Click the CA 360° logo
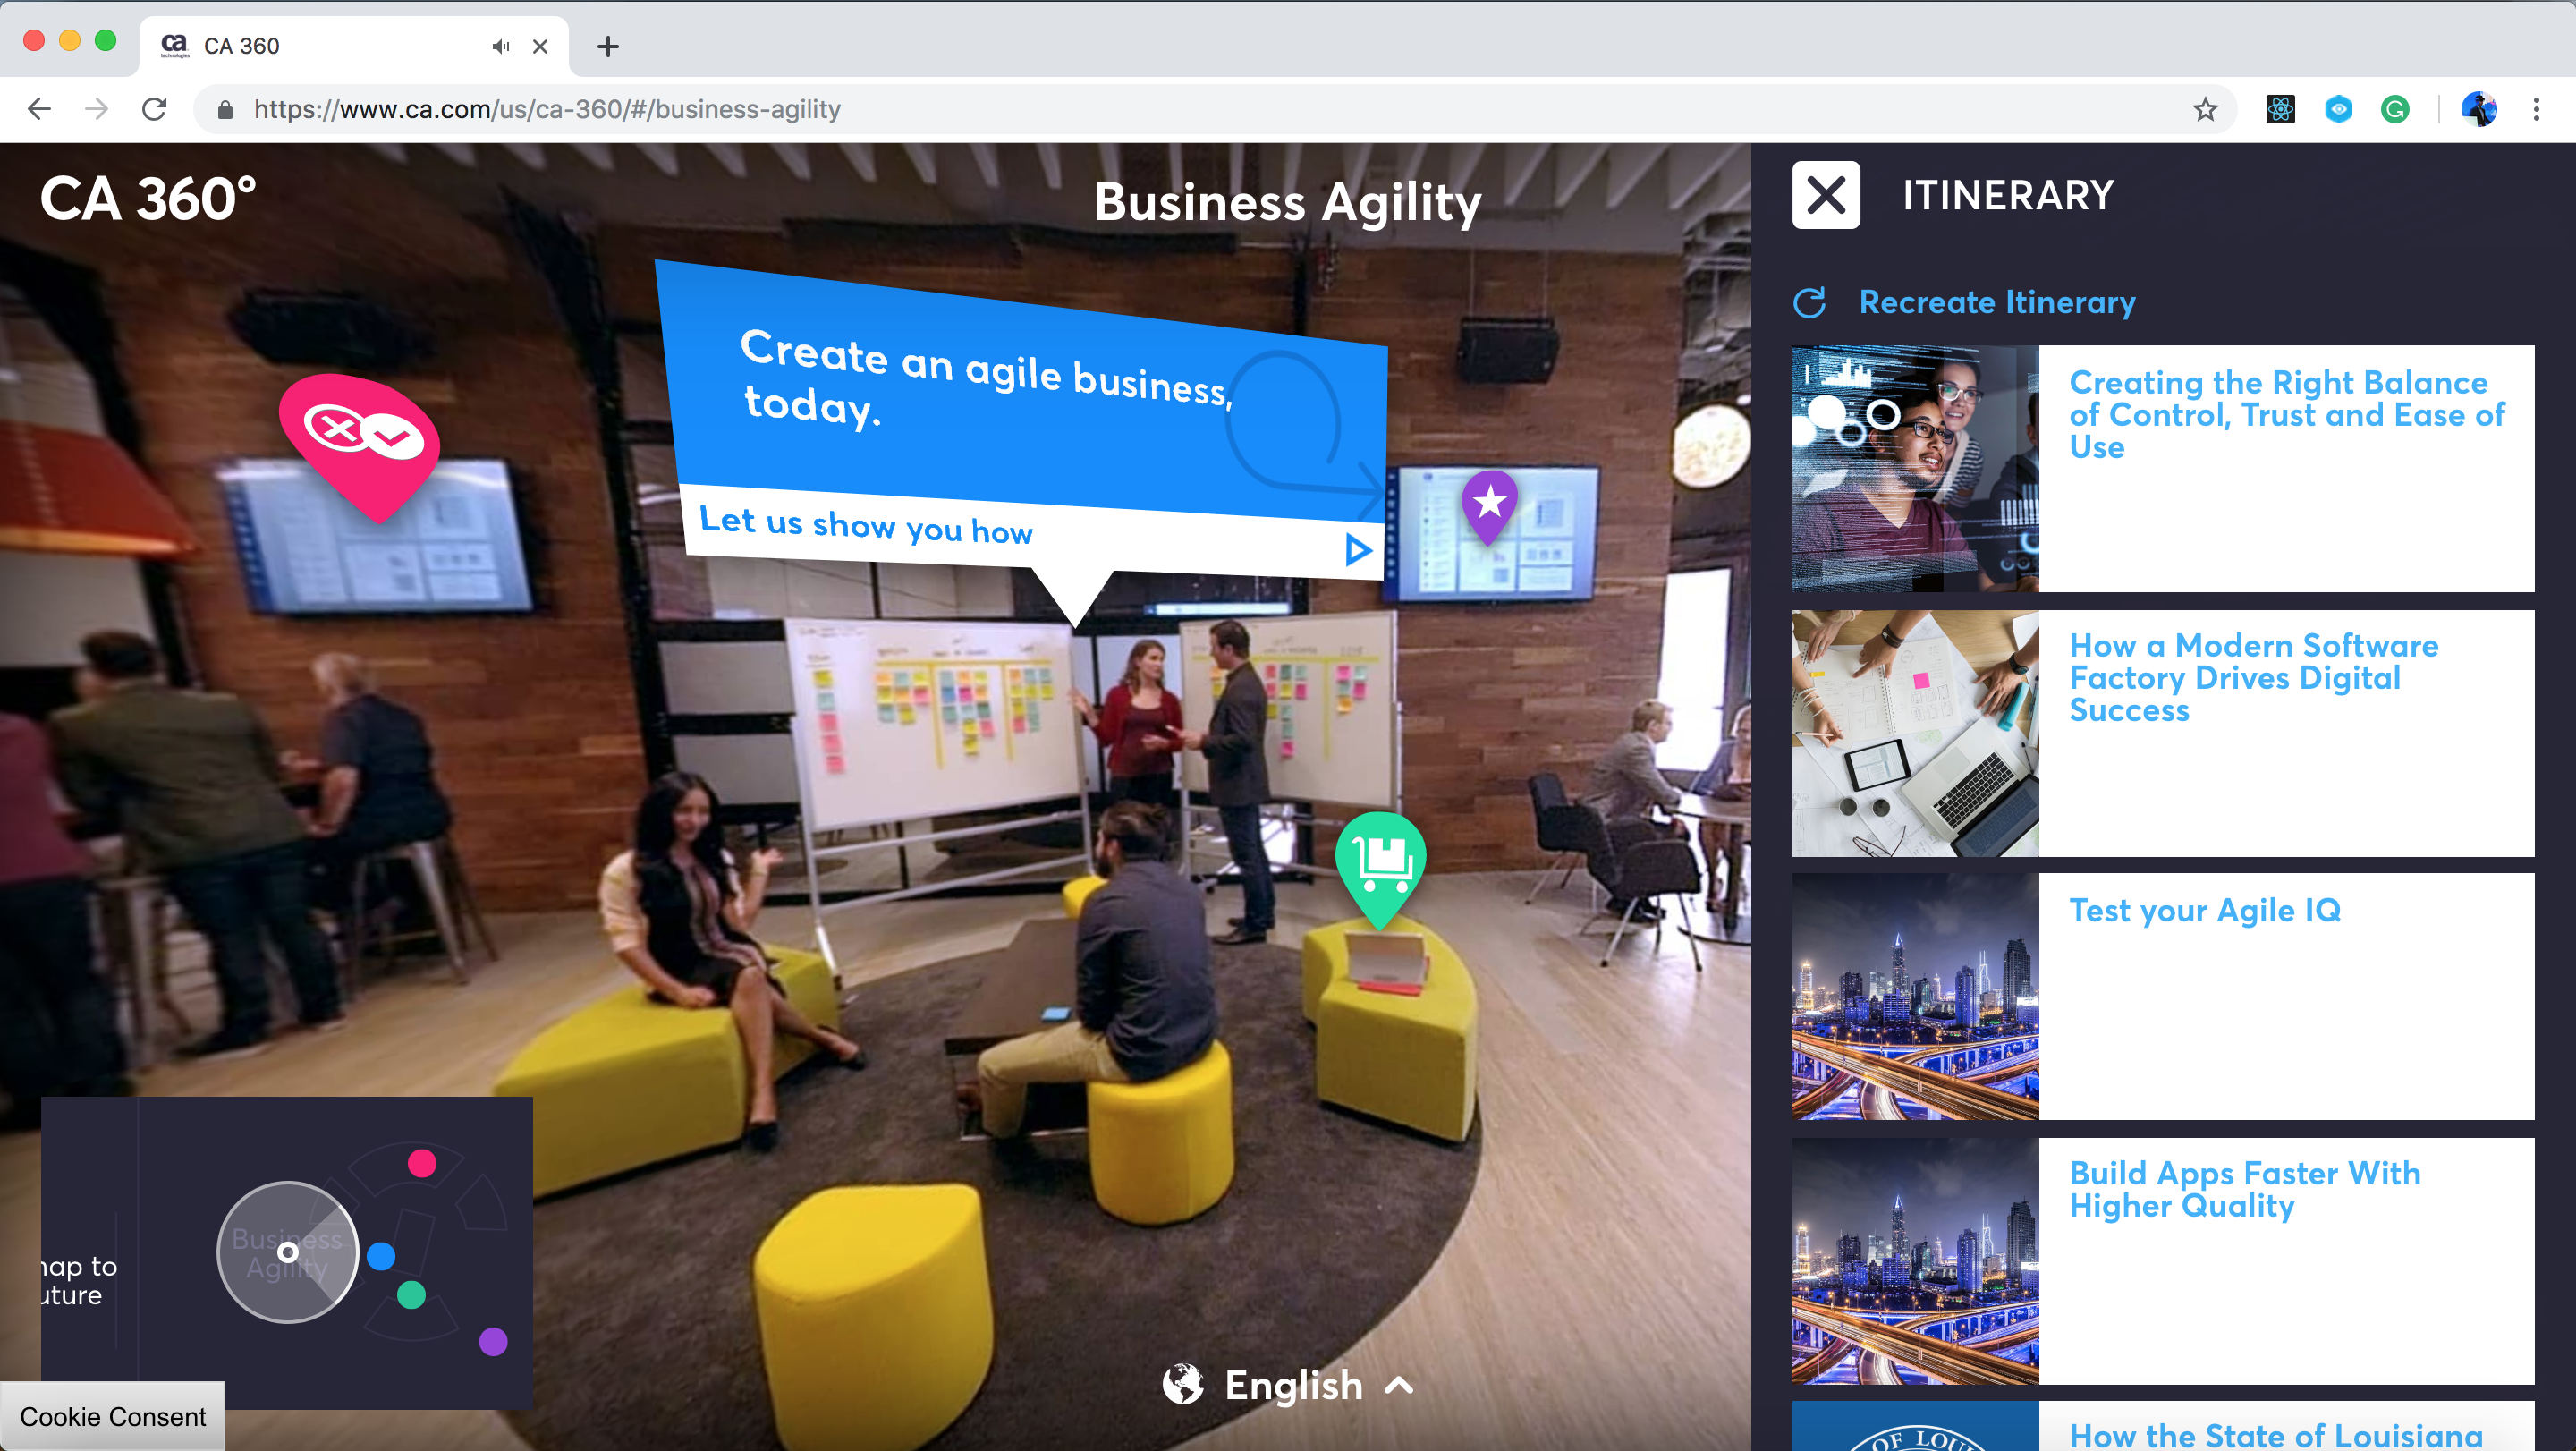 [x=148, y=198]
